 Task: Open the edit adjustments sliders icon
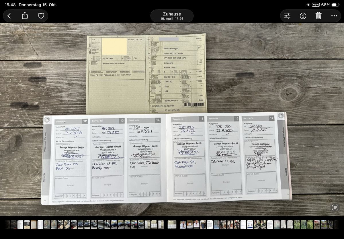tap(287, 16)
